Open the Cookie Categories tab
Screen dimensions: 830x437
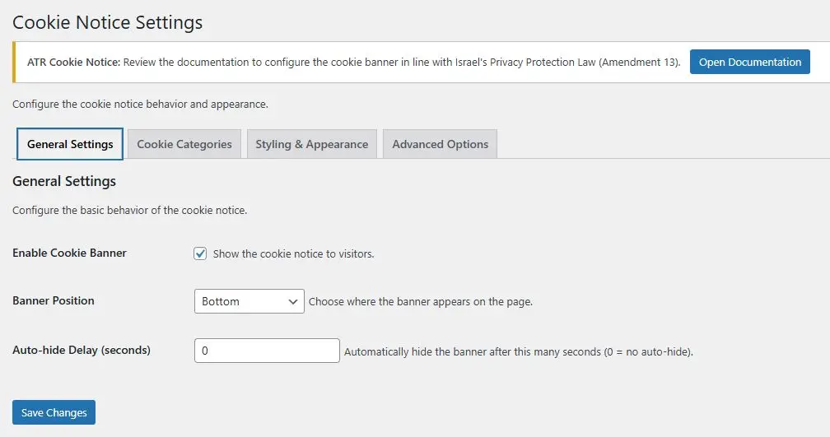(184, 144)
